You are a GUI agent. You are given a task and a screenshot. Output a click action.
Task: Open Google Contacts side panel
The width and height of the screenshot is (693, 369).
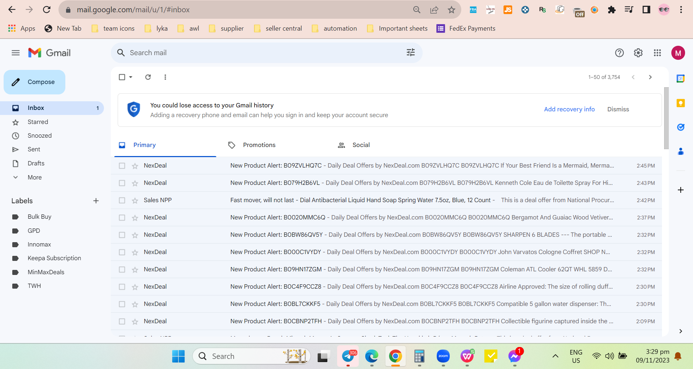[681, 151]
